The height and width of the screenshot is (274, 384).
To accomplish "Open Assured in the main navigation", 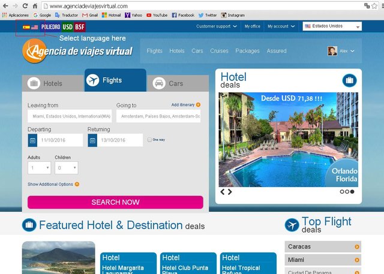I will pos(277,51).
